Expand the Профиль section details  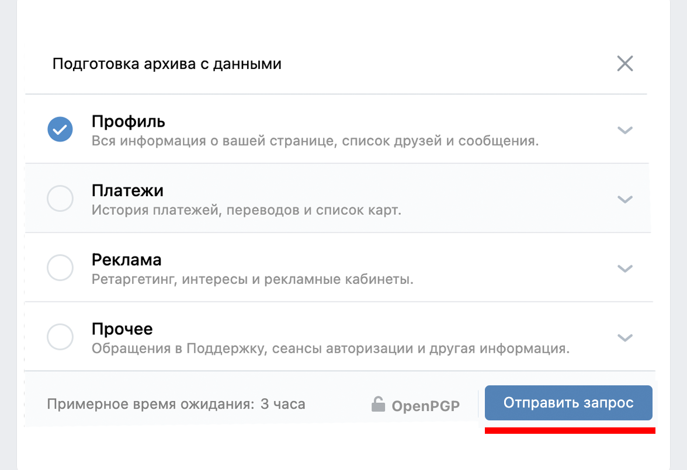click(624, 131)
